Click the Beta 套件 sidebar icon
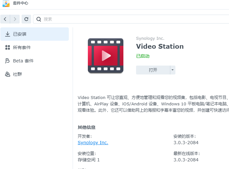 click(8, 61)
